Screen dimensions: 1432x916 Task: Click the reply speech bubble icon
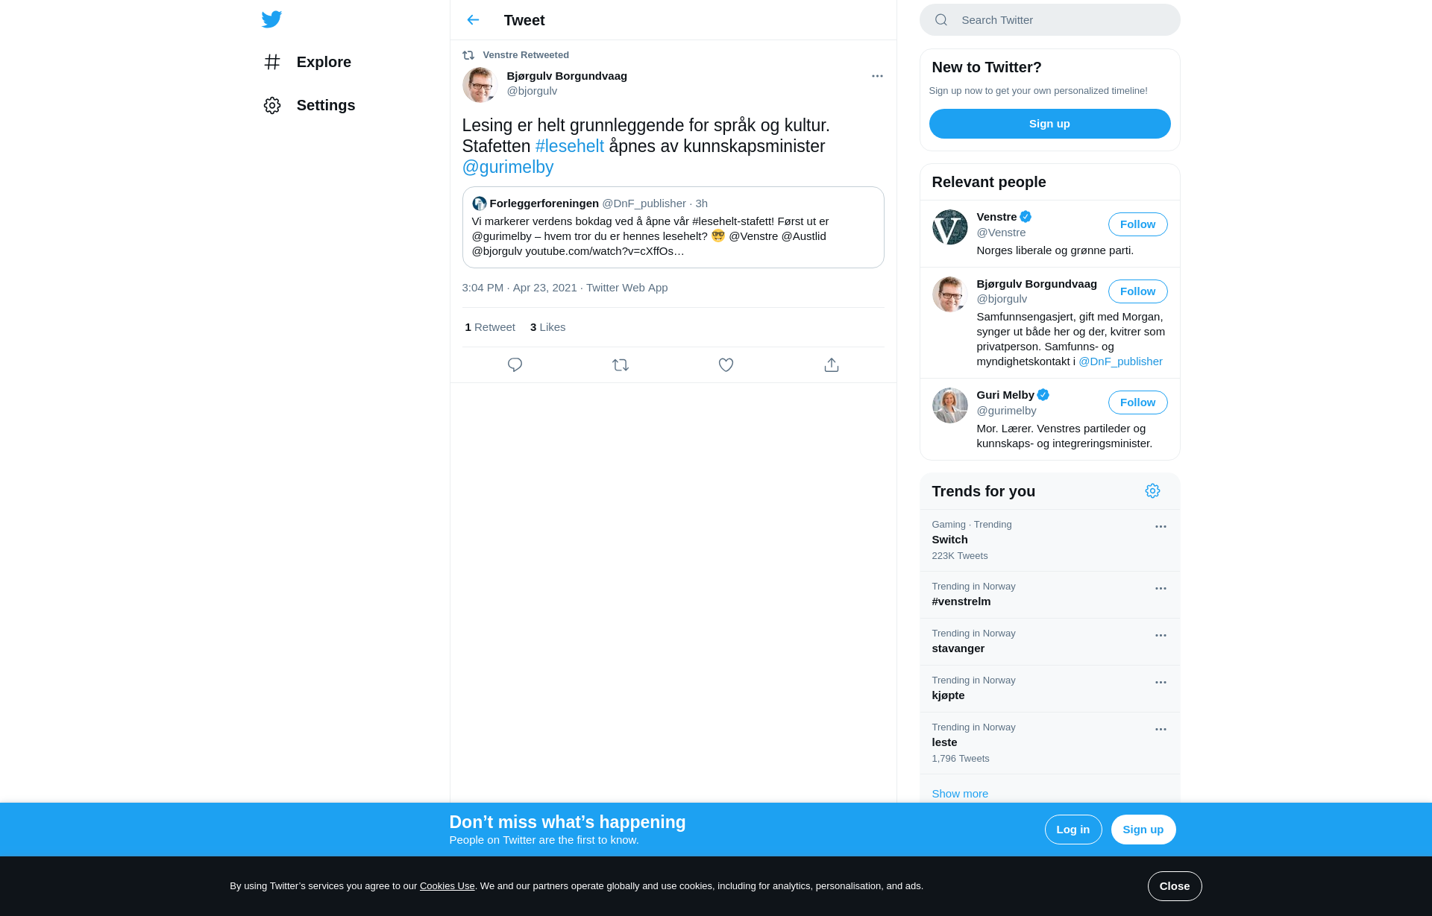coord(515,365)
